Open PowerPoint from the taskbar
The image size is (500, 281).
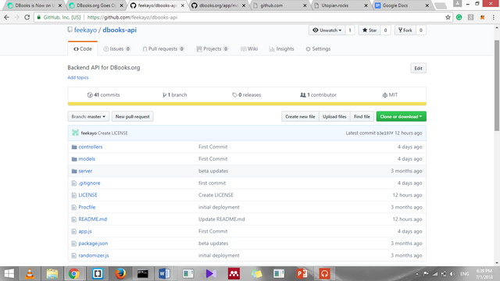point(302,274)
